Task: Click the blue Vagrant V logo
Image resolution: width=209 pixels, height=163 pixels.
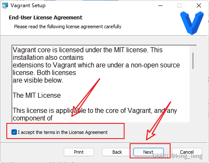Action: [192, 23]
